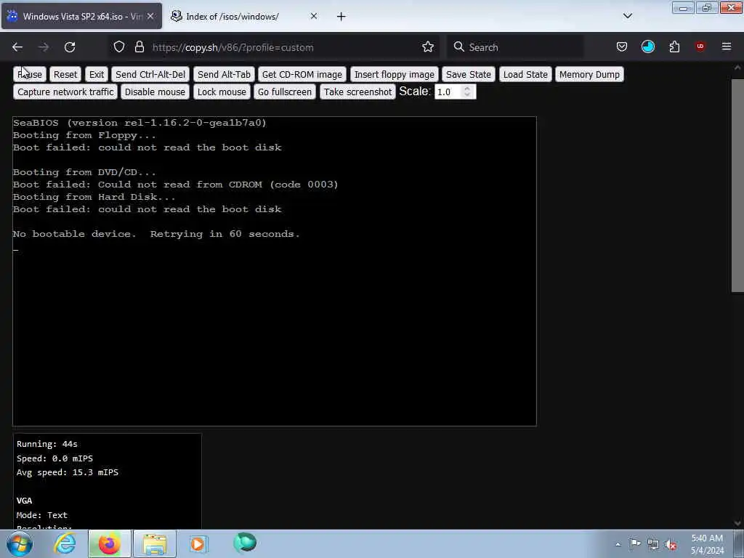
Task: Click Get CD-ROM image button
Action: [302, 75]
